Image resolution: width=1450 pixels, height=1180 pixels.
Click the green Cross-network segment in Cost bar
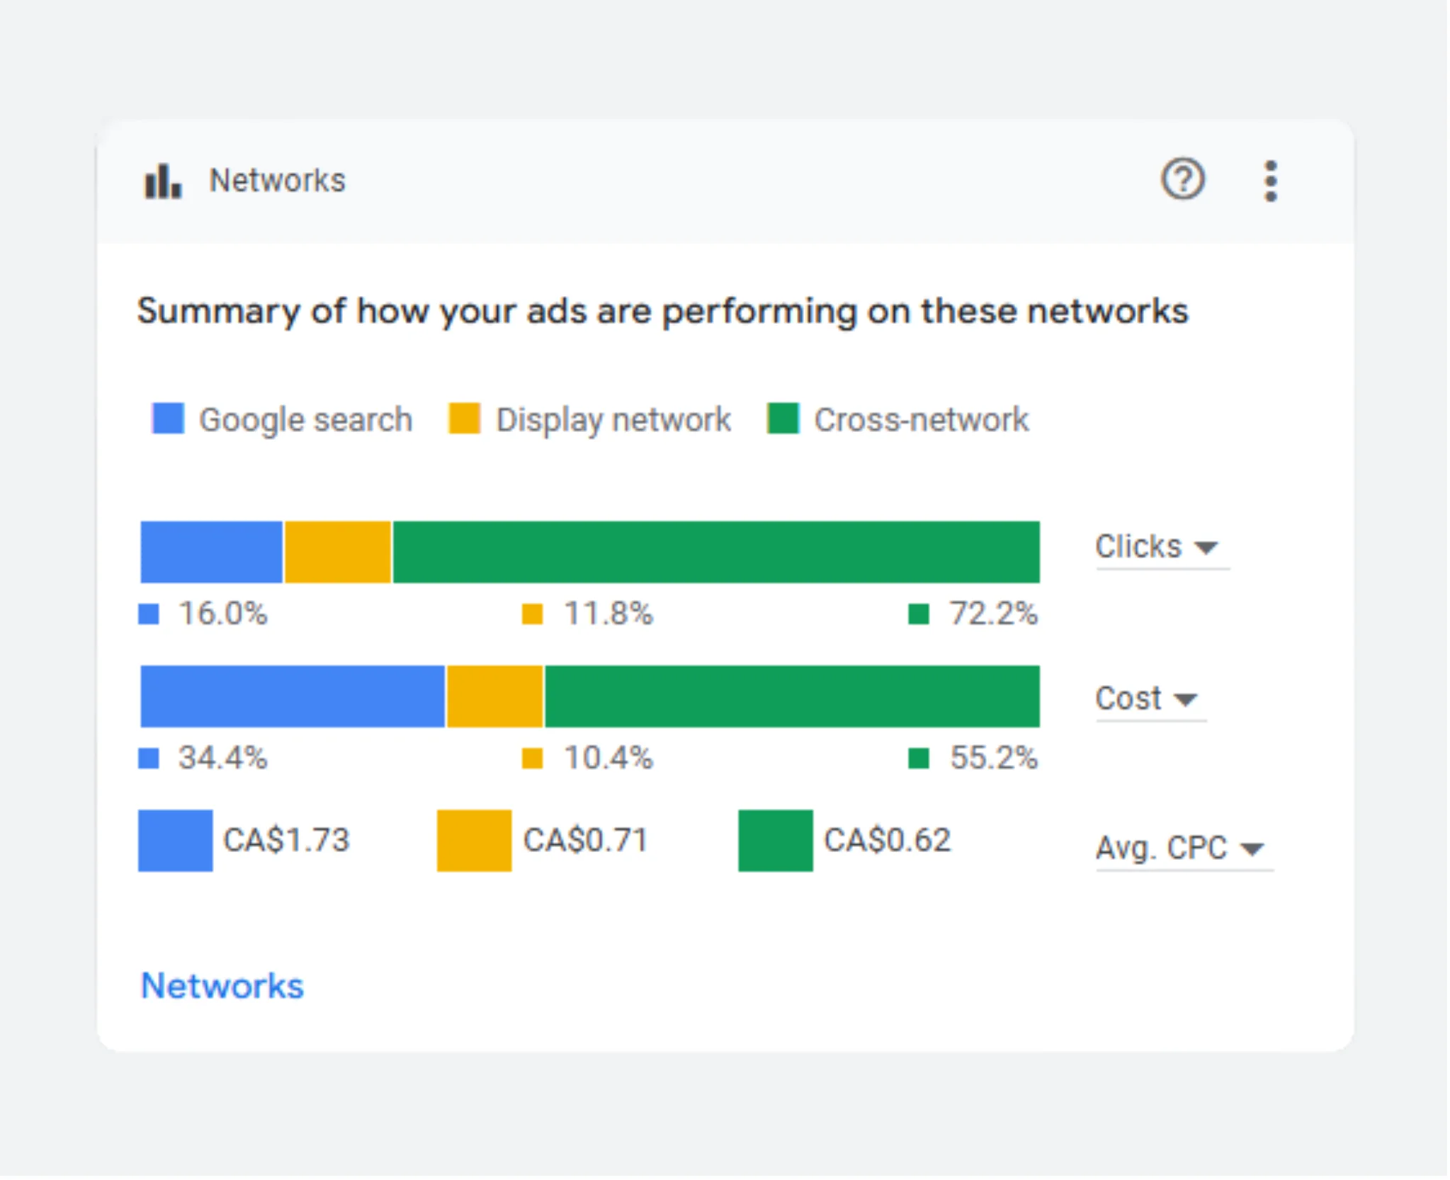pos(791,696)
